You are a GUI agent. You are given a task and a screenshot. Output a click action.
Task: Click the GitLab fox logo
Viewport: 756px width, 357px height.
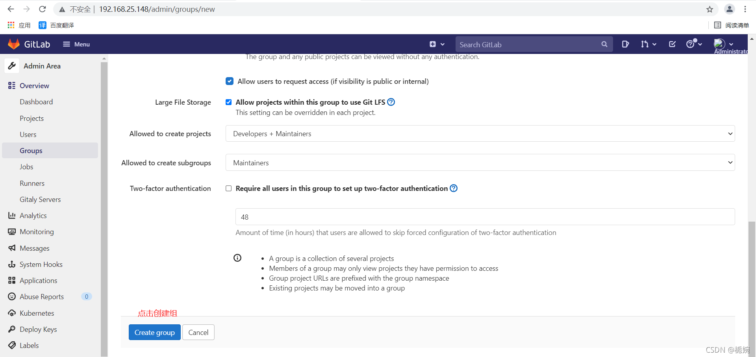pos(14,44)
